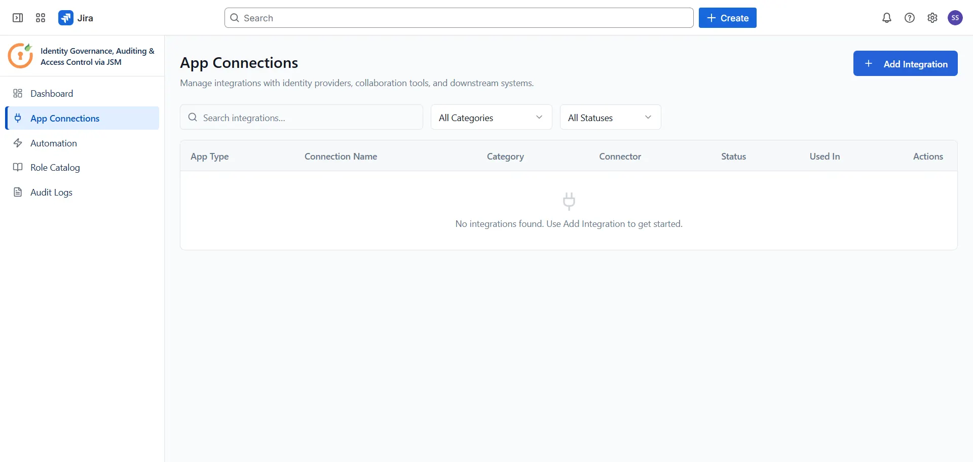Image resolution: width=973 pixels, height=462 pixels.
Task: Click the Category column header
Action: pos(505,157)
